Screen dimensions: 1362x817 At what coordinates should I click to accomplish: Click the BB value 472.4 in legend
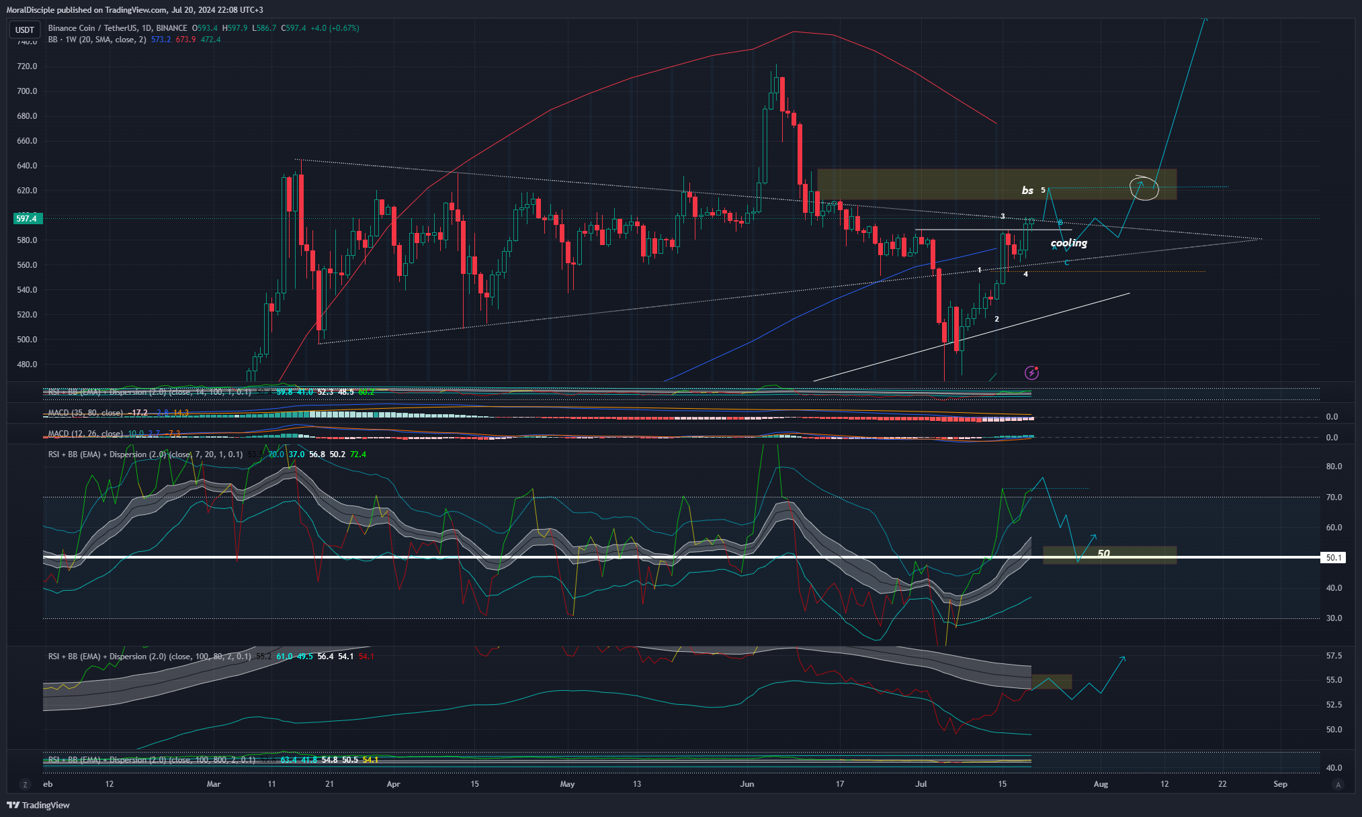tap(210, 40)
